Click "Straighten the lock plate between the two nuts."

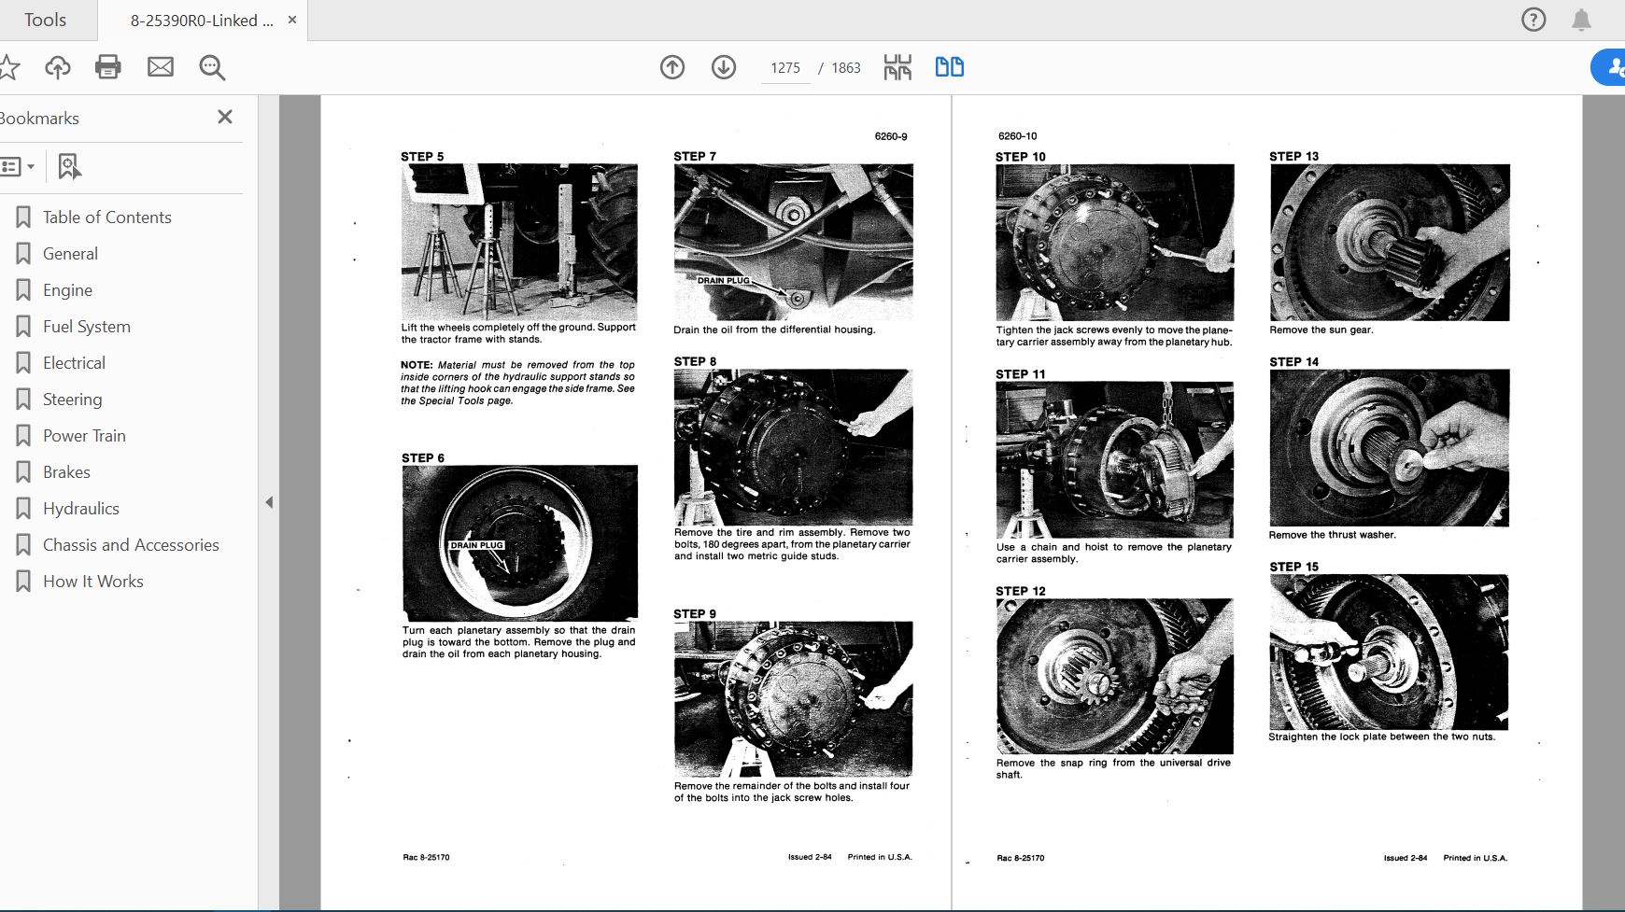1382,737
